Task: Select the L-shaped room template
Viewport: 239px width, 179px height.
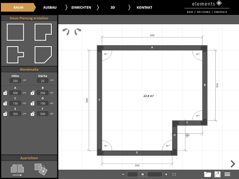Action: 43,32
